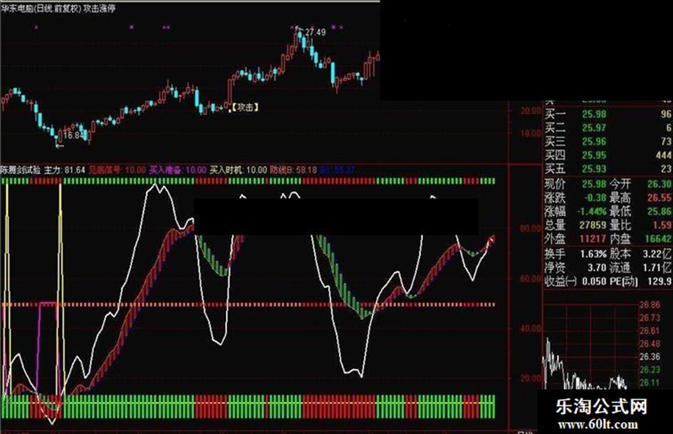The image size is (673, 434).
Task: Select the PE(动) value 129.9
Action: (661, 281)
